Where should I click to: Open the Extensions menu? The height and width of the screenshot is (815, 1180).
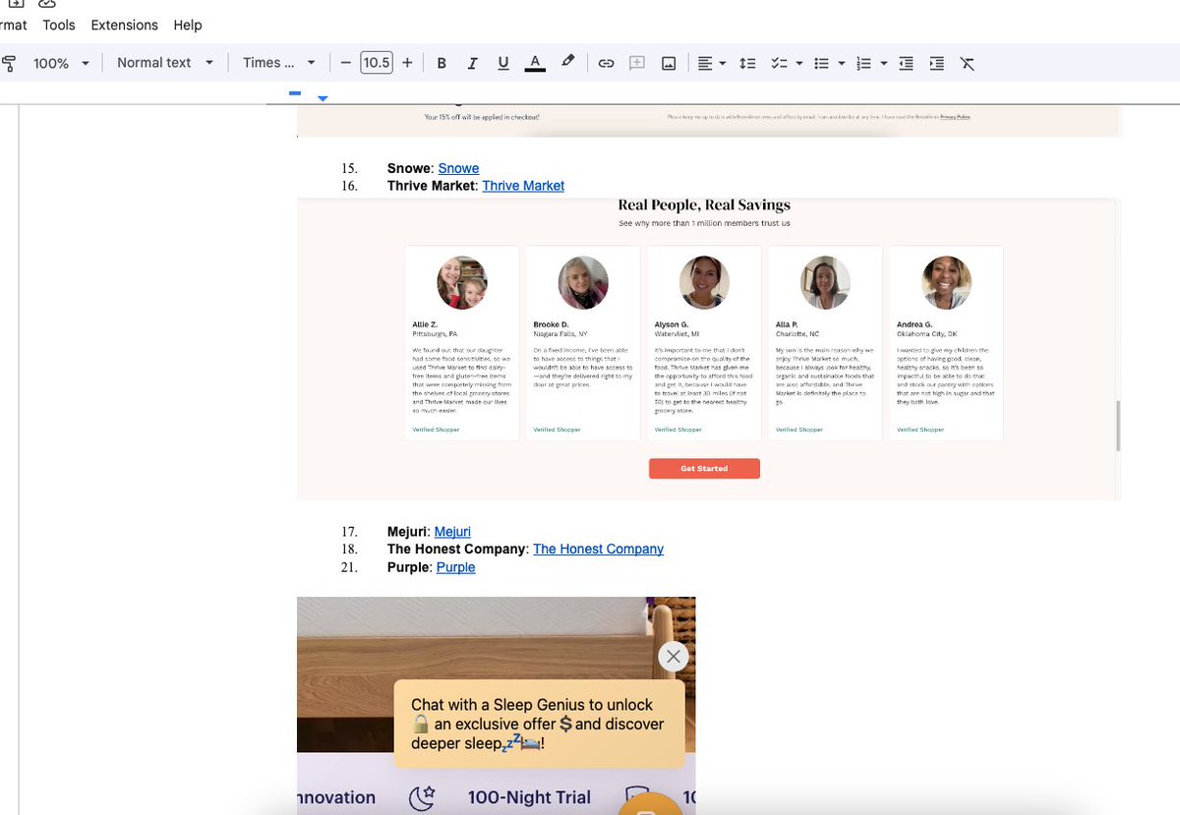click(x=124, y=25)
